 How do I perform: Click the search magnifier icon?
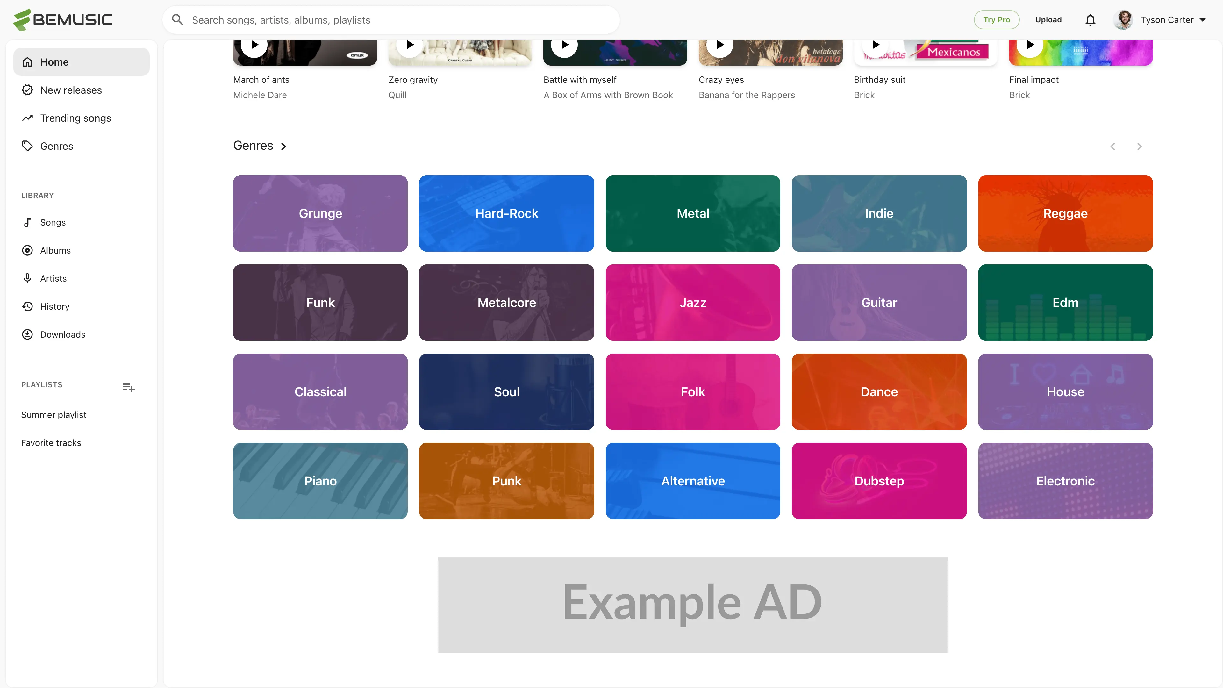(x=178, y=20)
